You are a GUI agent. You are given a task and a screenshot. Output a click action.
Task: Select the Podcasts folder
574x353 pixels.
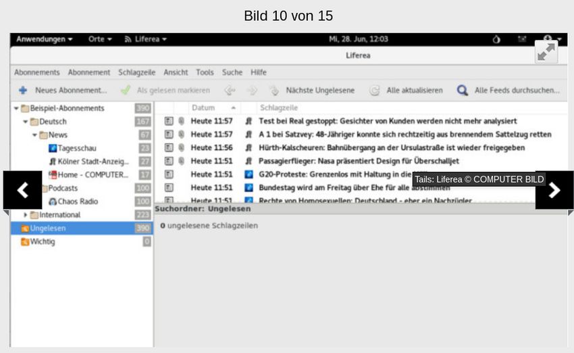(x=63, y=188)
